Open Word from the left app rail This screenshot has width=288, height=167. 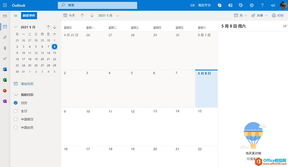(x=5, y=69)
